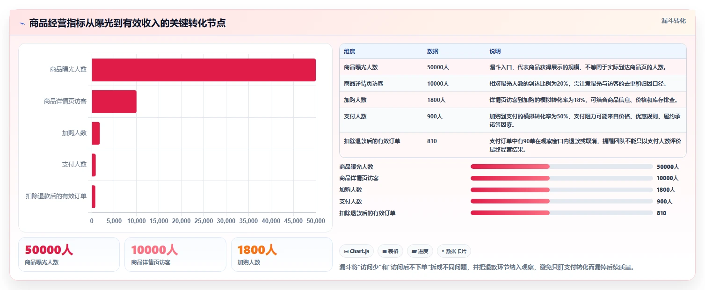Click the 1800人 value in the table

point(436,100)
